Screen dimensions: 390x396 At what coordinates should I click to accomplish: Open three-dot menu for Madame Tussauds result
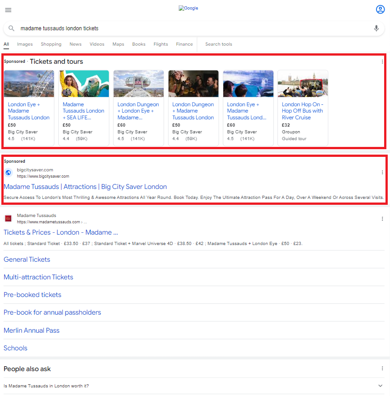[382, 219]
